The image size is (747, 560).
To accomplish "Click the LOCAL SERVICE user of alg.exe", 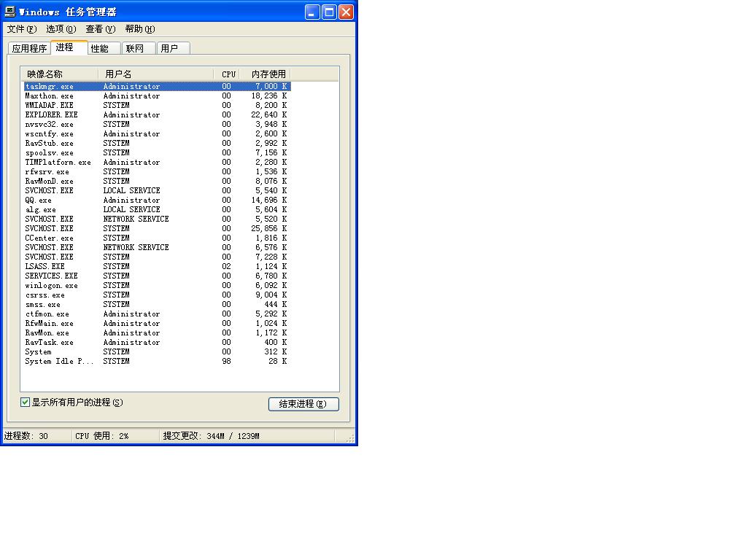I will tap(131, 209).
